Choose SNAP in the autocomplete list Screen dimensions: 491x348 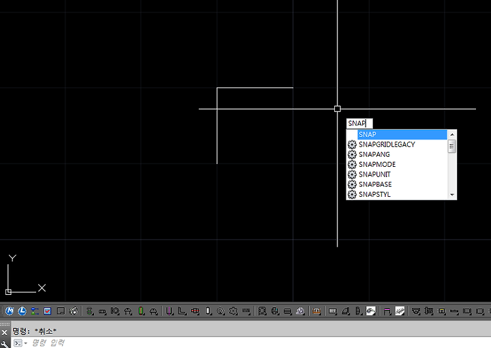click(402, 134)
